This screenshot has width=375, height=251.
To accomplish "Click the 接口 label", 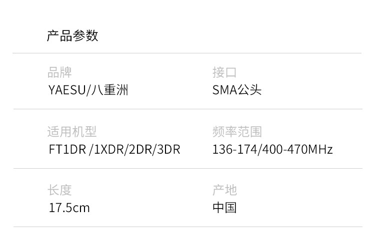I will point(224,73).
